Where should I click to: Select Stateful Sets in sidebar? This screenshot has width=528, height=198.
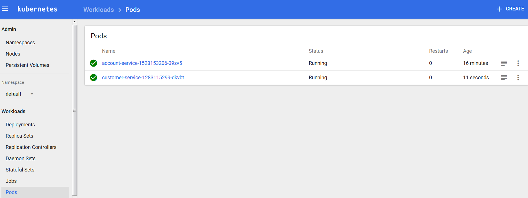click(x=20, y=170)
